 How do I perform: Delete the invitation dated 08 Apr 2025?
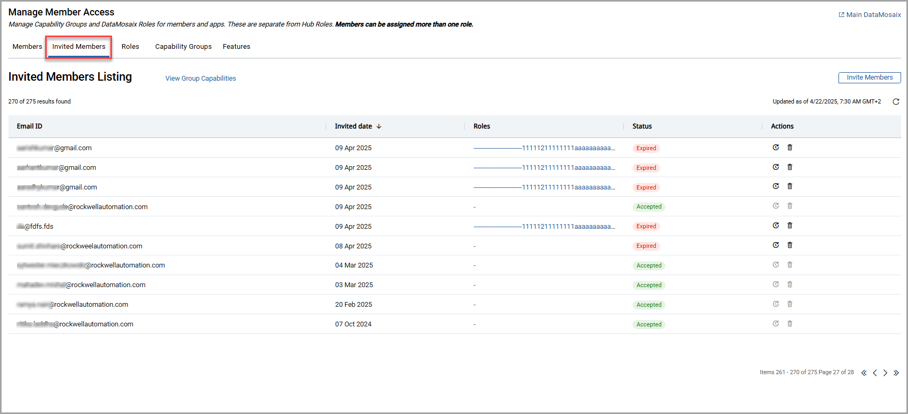click(790, 245)
